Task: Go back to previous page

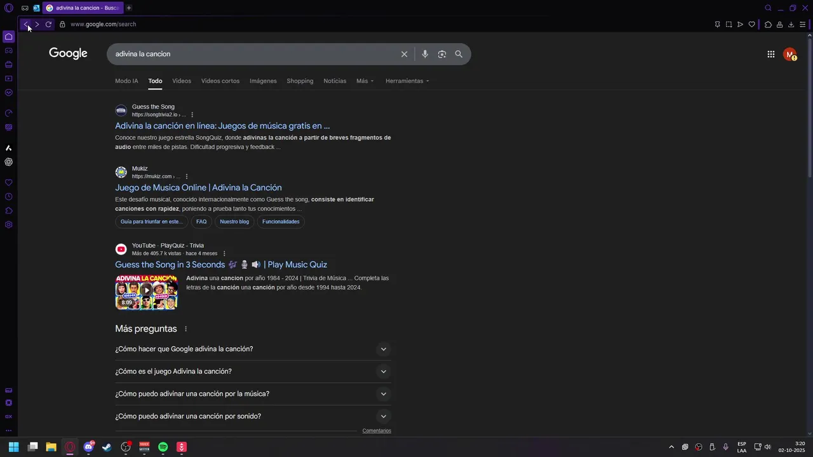Action: pos(25,24)
